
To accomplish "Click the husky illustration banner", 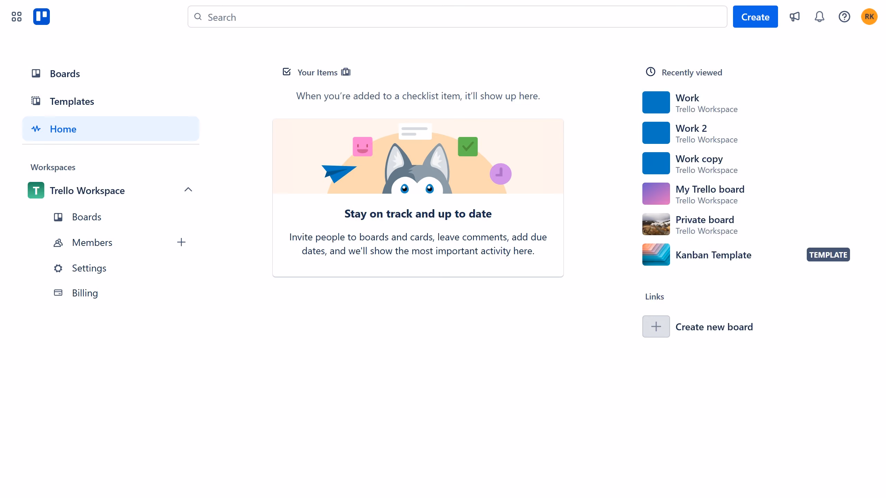I will (x=418, y=156).
